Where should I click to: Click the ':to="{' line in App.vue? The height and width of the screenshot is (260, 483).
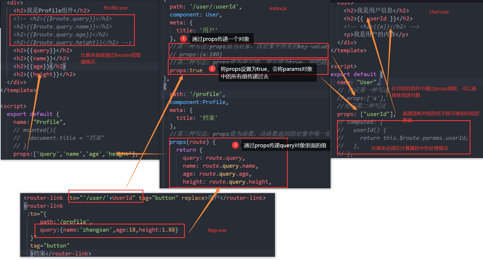pyautogui.click(x=37, y=214)
